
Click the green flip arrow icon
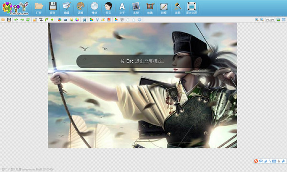click(52, 20)
